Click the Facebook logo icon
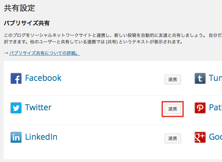Screen dimensions: 222x162 [x=16, y=78]
